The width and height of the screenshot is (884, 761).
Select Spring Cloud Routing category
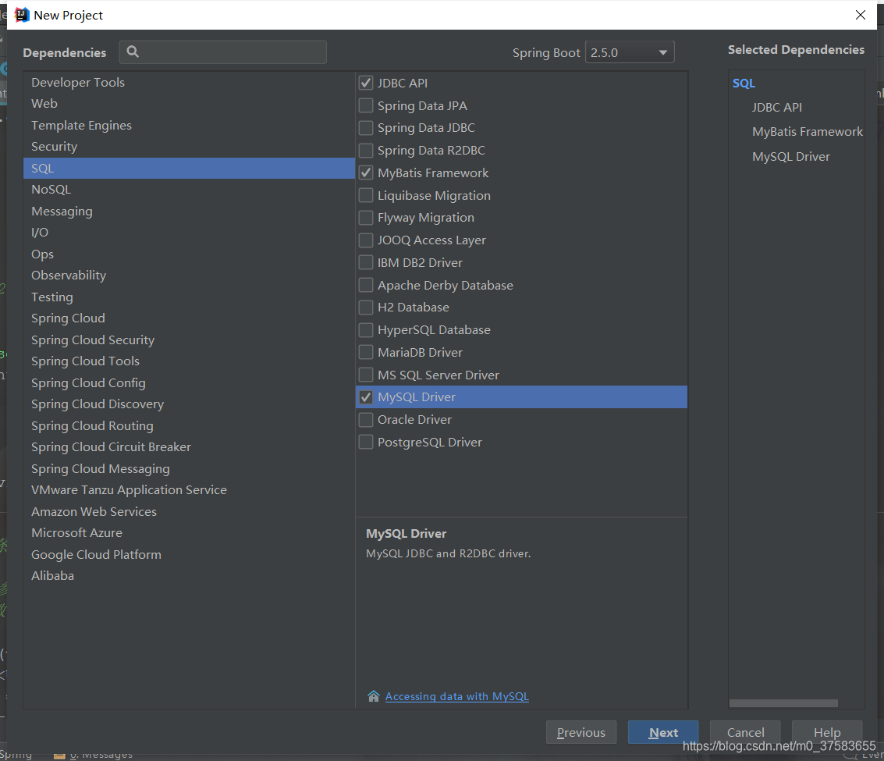point(189,425)
